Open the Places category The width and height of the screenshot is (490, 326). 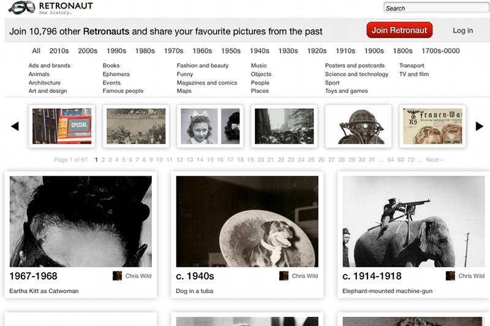(260, 91)
